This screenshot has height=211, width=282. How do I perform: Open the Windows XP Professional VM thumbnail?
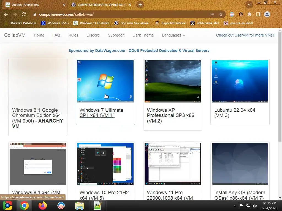173,81
